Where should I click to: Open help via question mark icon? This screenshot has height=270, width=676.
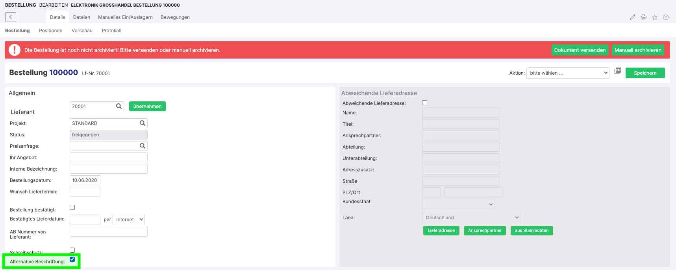coord(666,17)
